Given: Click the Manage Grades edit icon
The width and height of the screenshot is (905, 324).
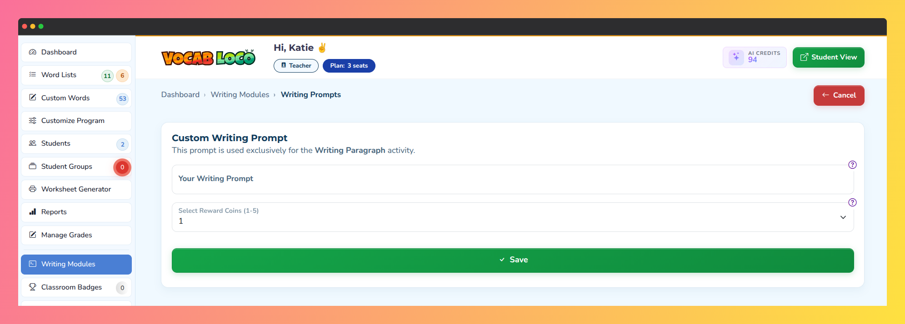Looking at the screenshot, I should coord(33,235).
